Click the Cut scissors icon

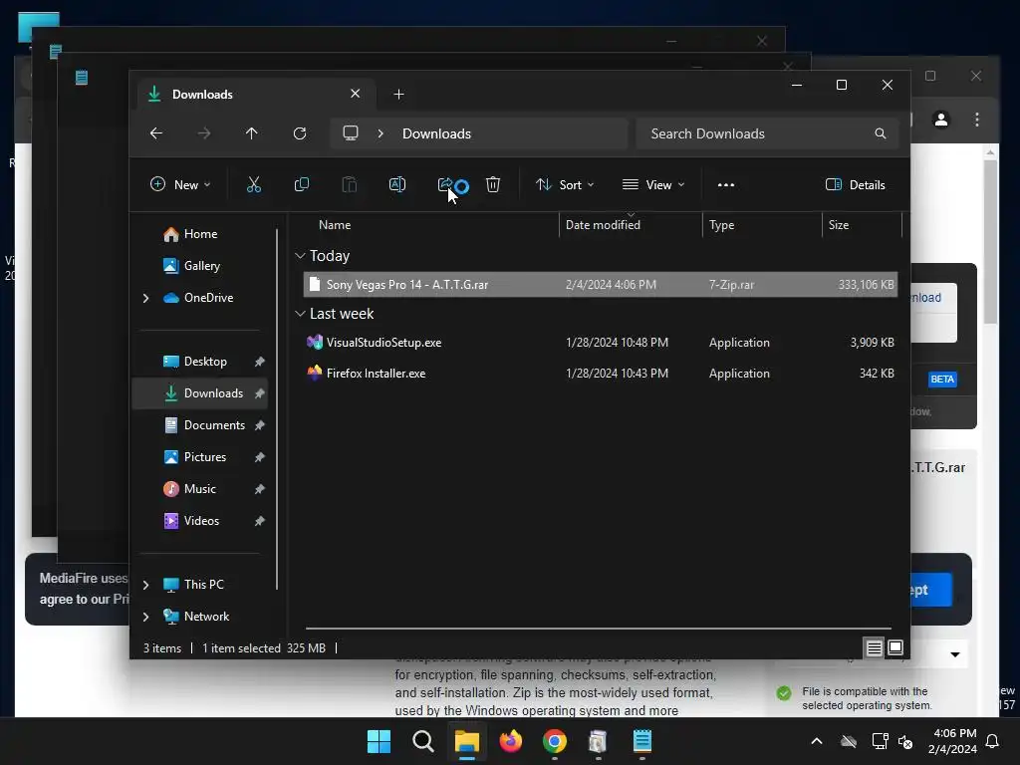[254, 184]
